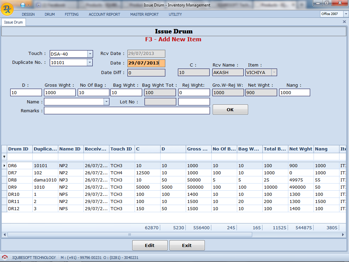Click the row indicator arrow beside DR6
The height and width of the screenshot is (262, 349).
(4, 165)
